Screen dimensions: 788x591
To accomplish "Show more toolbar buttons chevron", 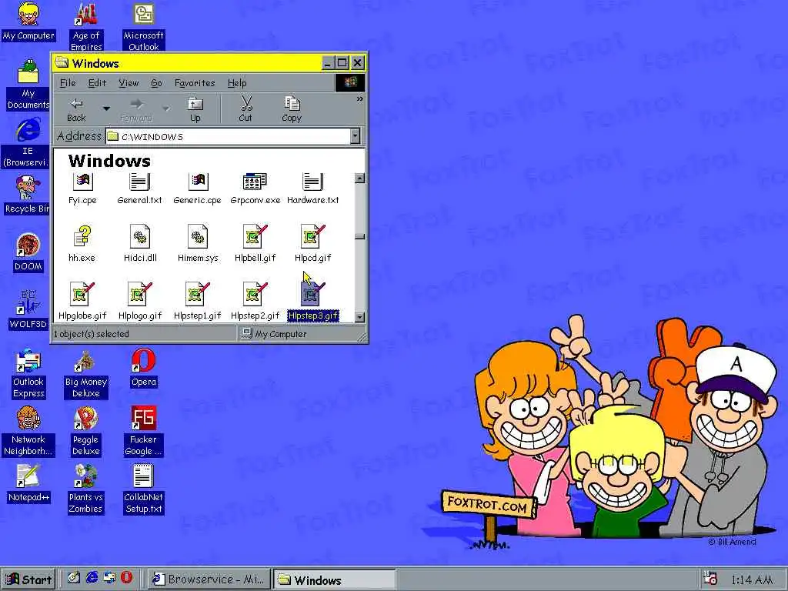I will coord(360,99).
